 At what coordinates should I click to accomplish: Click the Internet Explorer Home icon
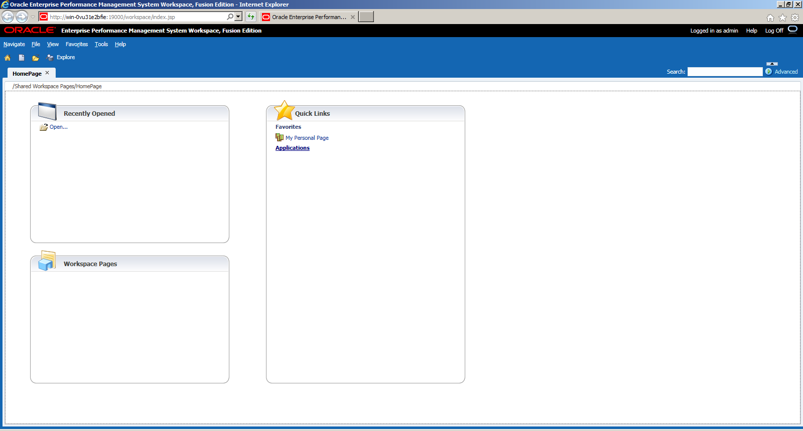pos(770,18)
